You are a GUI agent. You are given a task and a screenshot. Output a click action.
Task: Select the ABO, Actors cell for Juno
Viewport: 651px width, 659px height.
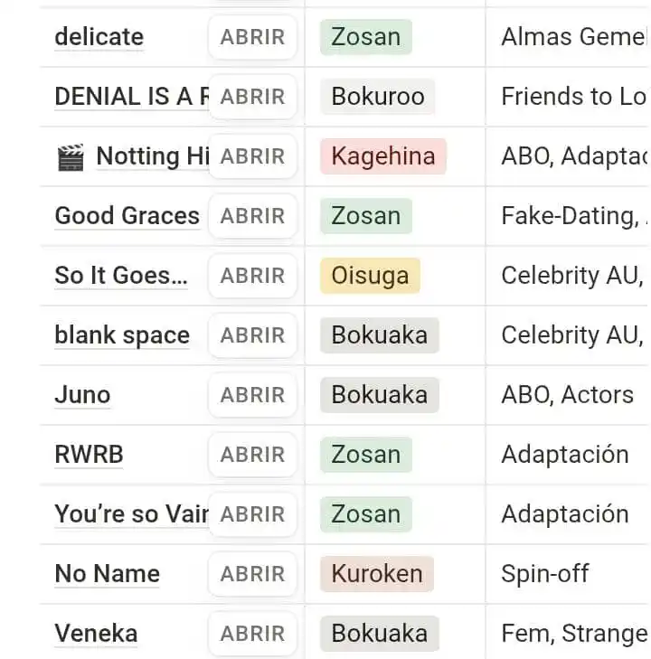click(567, 395)
